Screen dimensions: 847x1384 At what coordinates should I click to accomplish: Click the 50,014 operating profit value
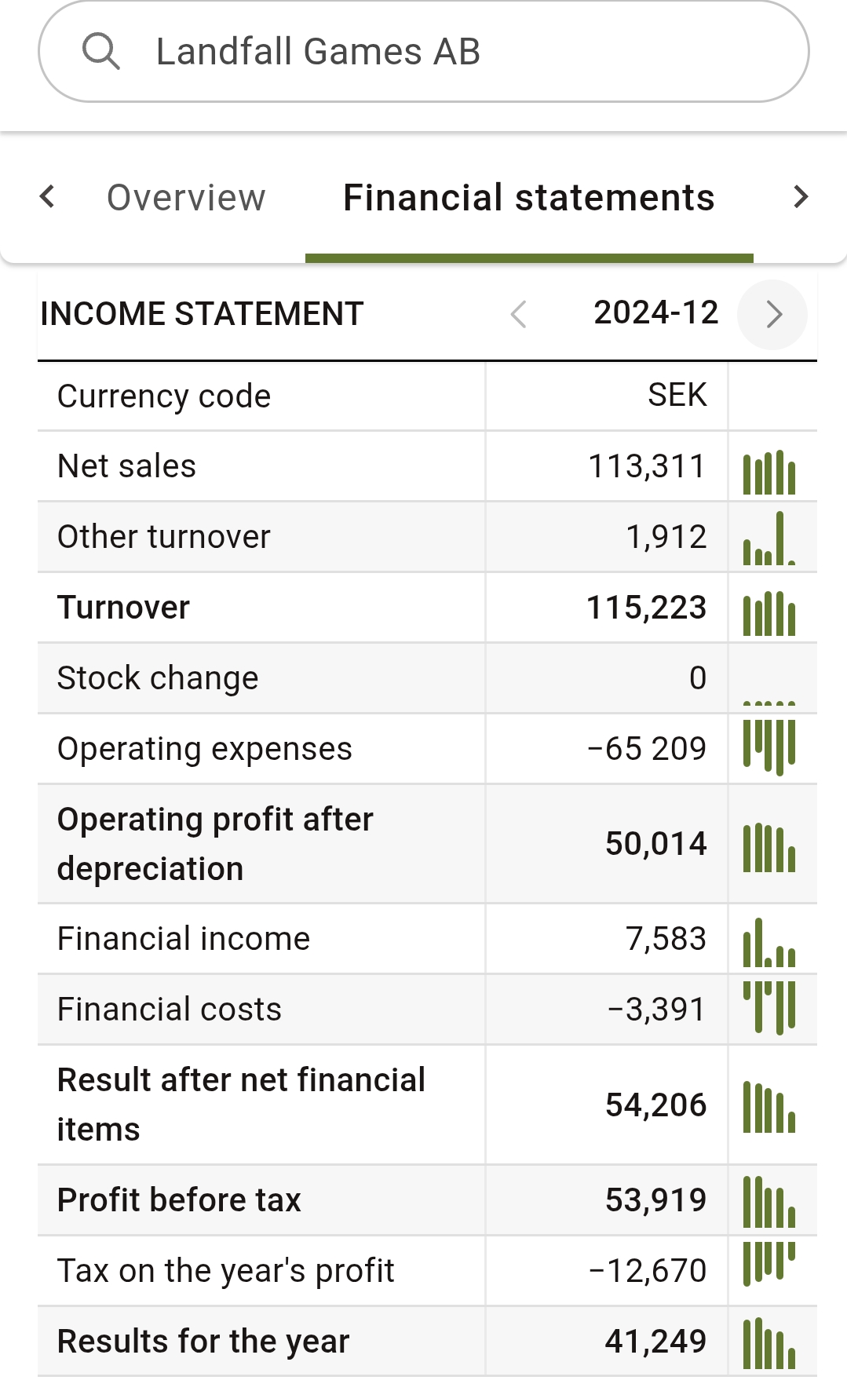click(656, 844)
